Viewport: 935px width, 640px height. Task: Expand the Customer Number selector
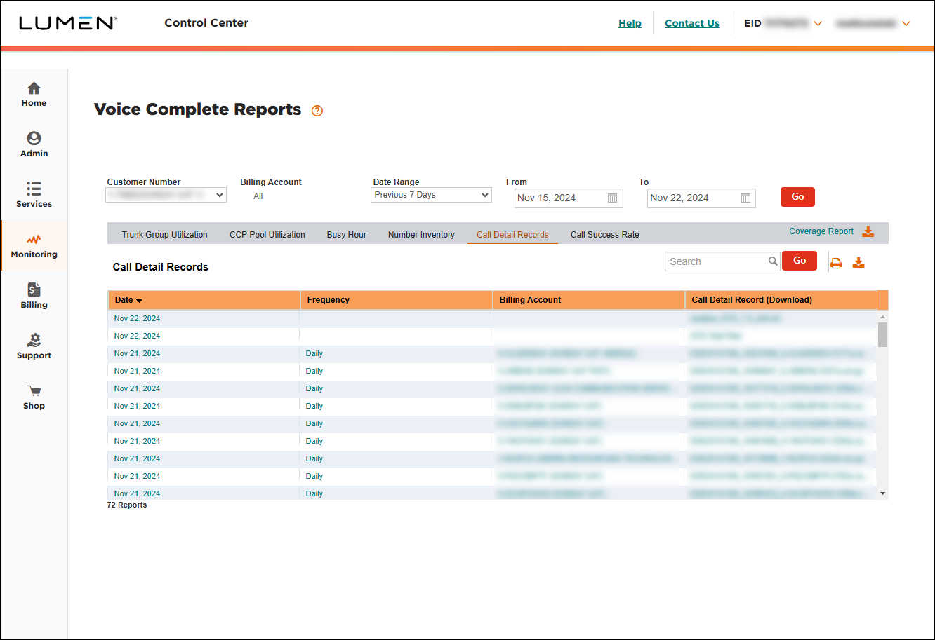click(x=166, y=195)
